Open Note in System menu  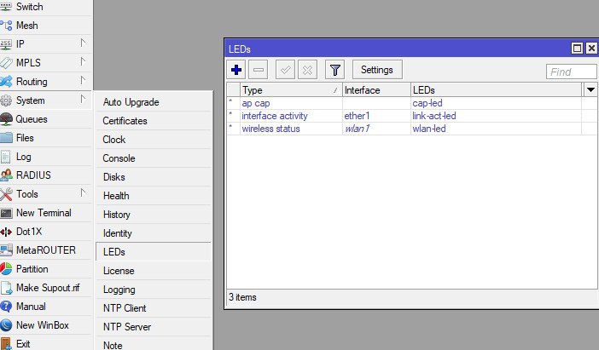point(154,344)
